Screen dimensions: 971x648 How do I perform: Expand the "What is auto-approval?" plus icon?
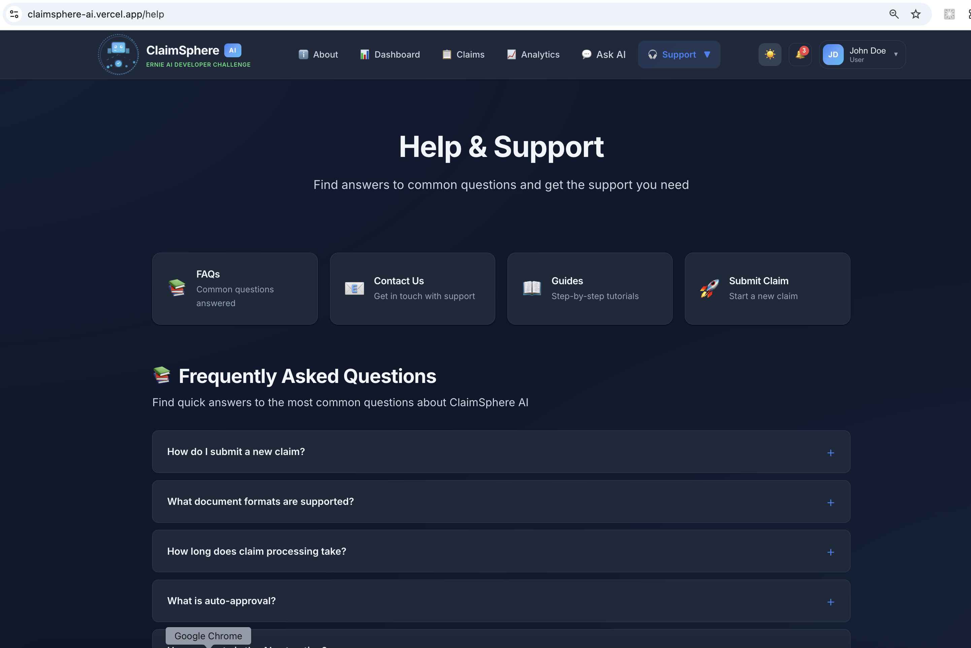[x=830, y=602]
